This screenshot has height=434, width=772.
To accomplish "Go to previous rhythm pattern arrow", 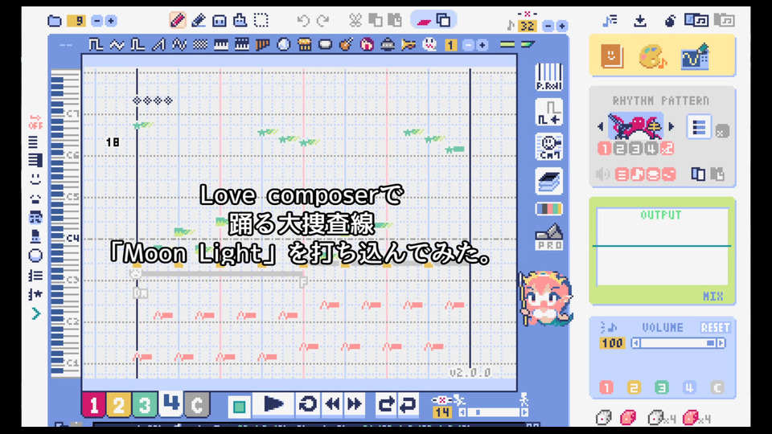I will pyautogui.click(x=600, y=127).
